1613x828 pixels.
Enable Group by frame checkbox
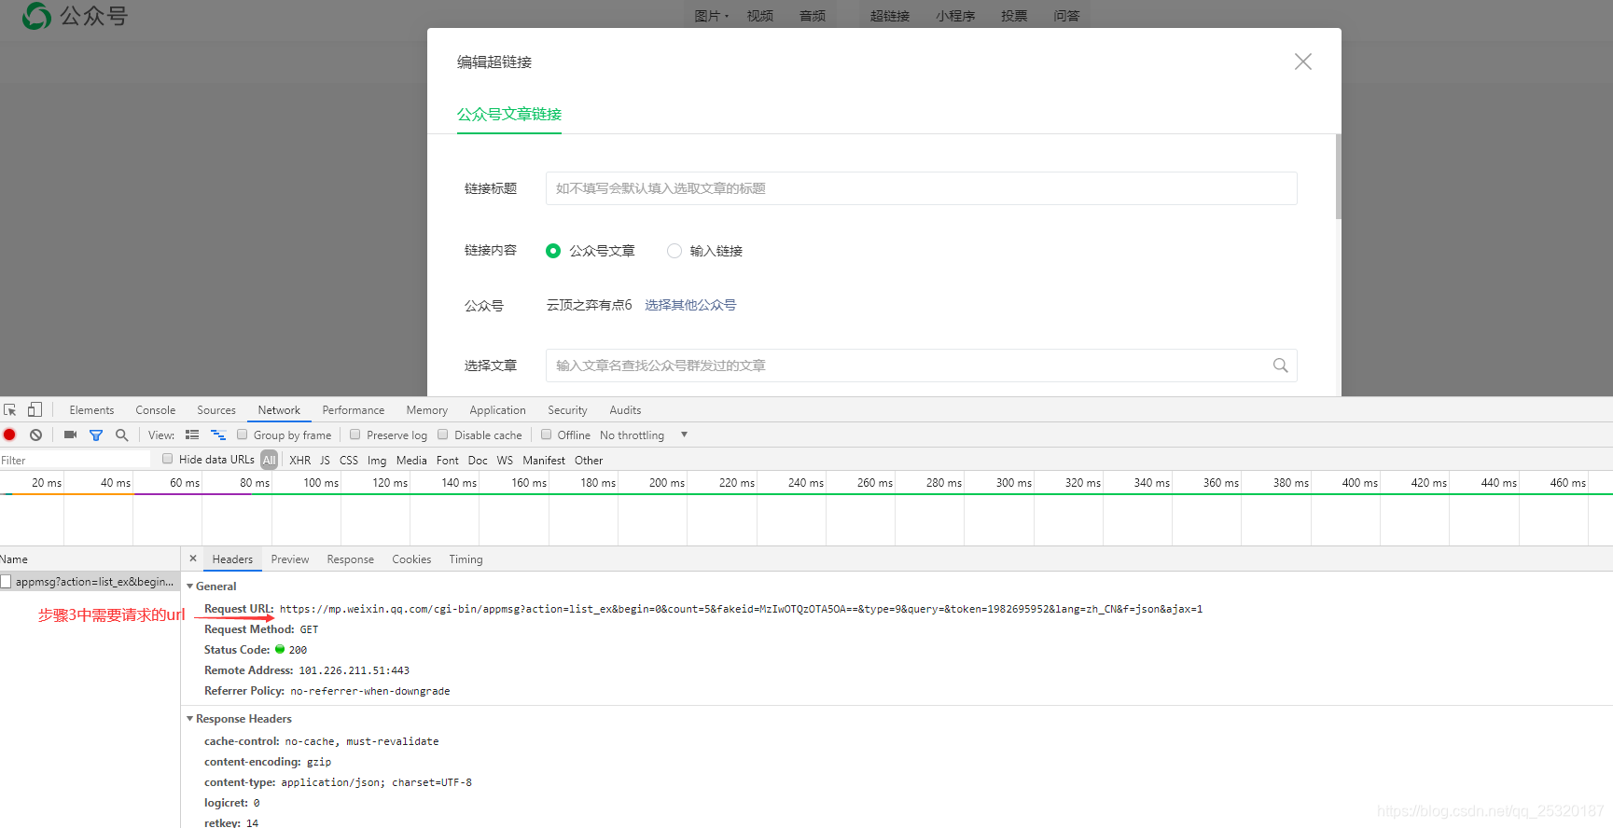[243, 435]
